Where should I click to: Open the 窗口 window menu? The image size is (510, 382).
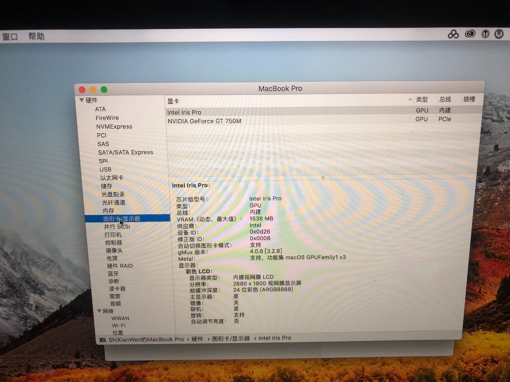[10, 37]
